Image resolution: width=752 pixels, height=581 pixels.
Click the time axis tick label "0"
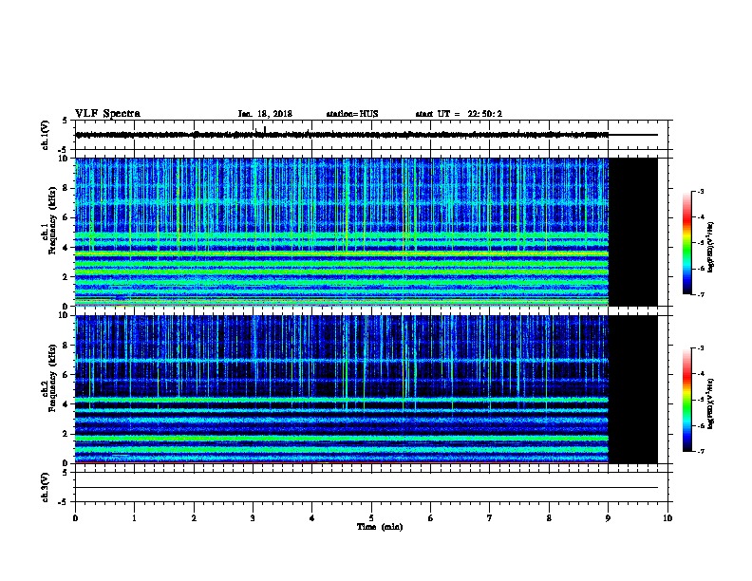[x=75, y=518]
